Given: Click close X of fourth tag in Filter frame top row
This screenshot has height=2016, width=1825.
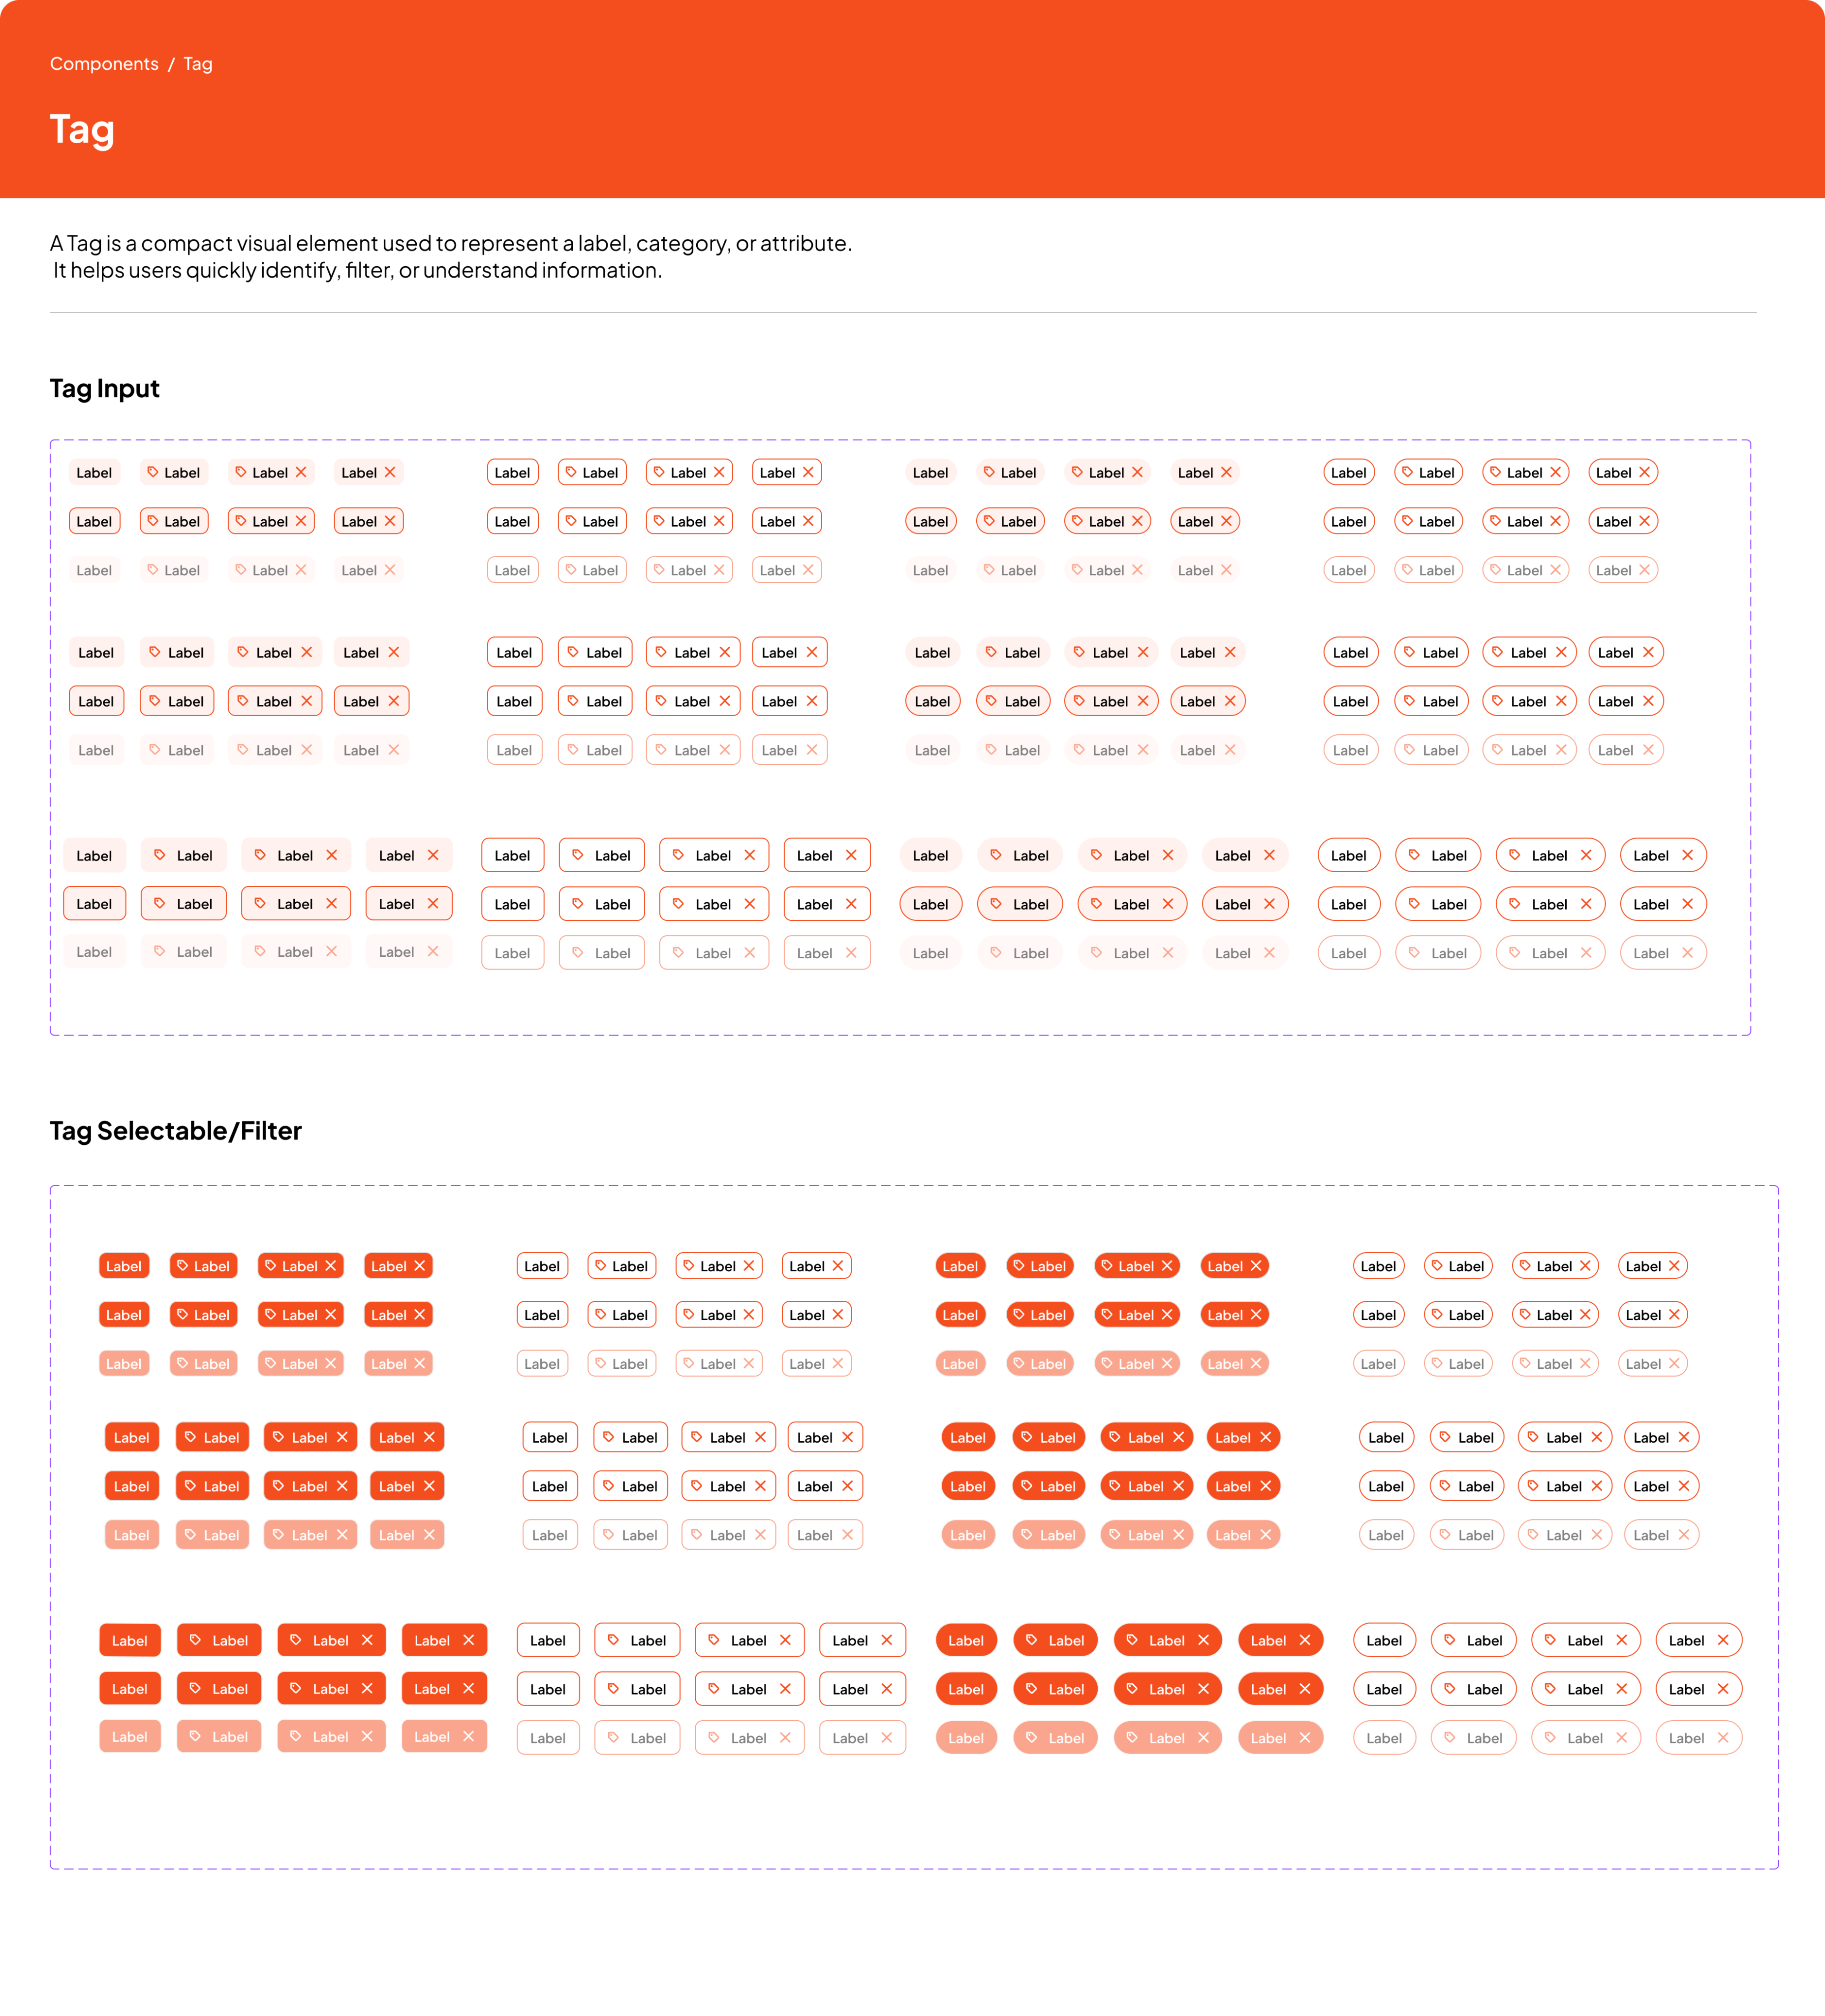Looking at the screenshot, I should [420, 1266].
